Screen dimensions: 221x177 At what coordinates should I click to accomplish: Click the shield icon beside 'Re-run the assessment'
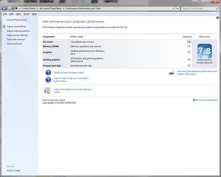[194, 100]
